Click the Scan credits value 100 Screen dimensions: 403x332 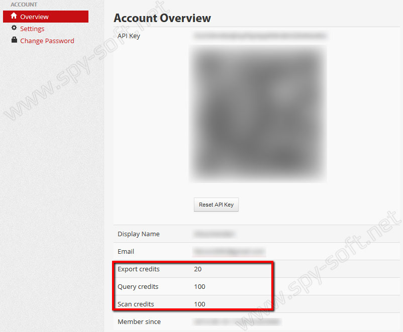pos(199,304)
